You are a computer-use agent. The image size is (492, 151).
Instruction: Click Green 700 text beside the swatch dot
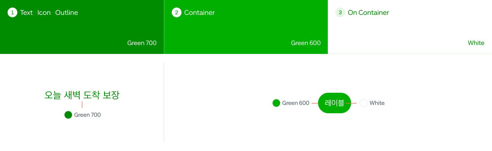(x=88, y=115)
